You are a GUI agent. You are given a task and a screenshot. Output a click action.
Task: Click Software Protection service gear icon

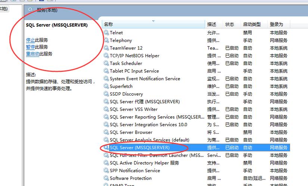(x=106, y=178)
